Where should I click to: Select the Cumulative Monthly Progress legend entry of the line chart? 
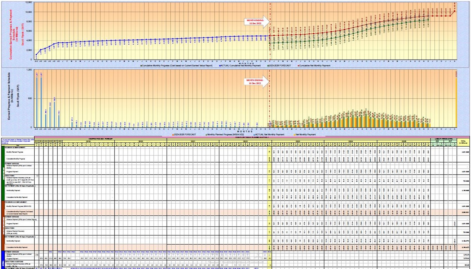point(176,66)
